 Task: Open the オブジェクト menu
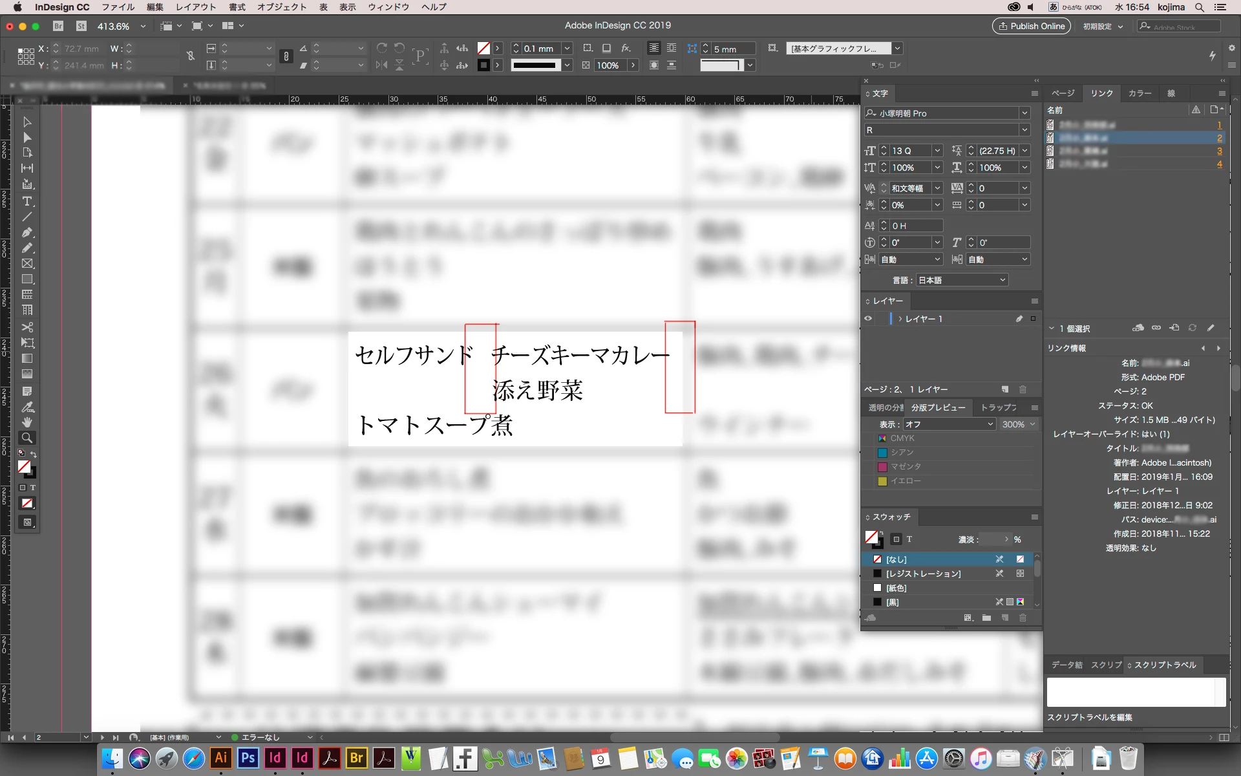[282, 7]
